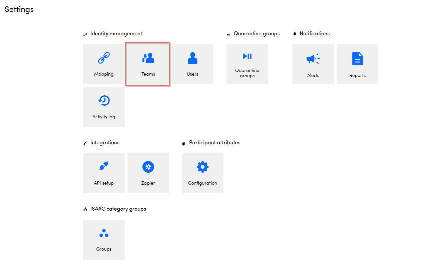Click the Alerts megaphone icon
The image size is (436, 266).
(x=313, y=59)
